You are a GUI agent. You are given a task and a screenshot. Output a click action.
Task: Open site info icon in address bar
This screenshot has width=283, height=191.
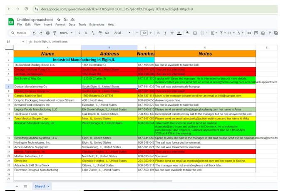click(x=36, y=9)
